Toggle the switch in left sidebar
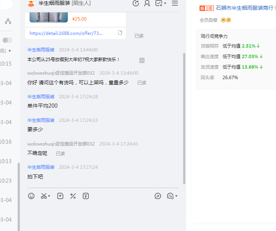This screenshot has height=231, width=276. click(7, 40)
